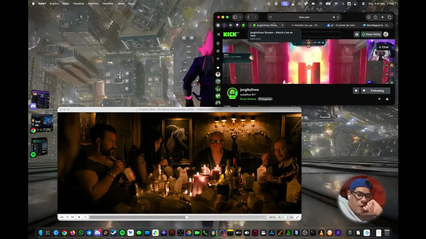Viewport: 426px width, 239px height.
Task: Open Safari sidebar toggle button
Action: [x=235, y=17]
